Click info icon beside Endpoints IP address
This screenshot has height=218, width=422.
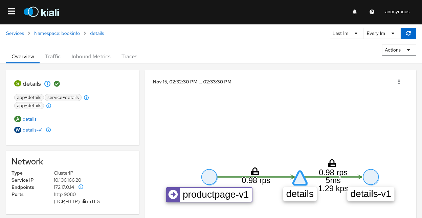tap(81, 187)
